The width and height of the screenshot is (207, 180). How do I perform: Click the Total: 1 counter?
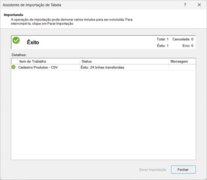coord(163,39)
